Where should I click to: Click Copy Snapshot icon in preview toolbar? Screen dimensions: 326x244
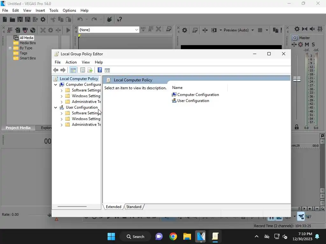[275, 30]
